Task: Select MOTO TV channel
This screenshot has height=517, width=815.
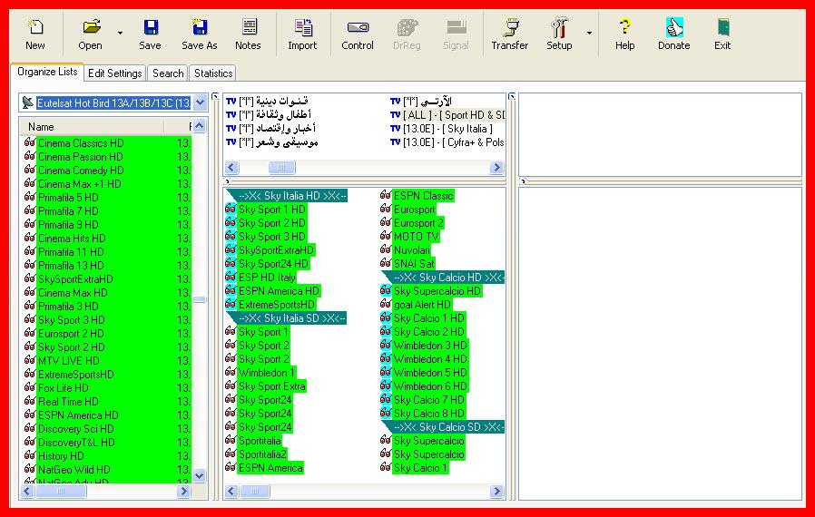Action: [x=417, y=237]
